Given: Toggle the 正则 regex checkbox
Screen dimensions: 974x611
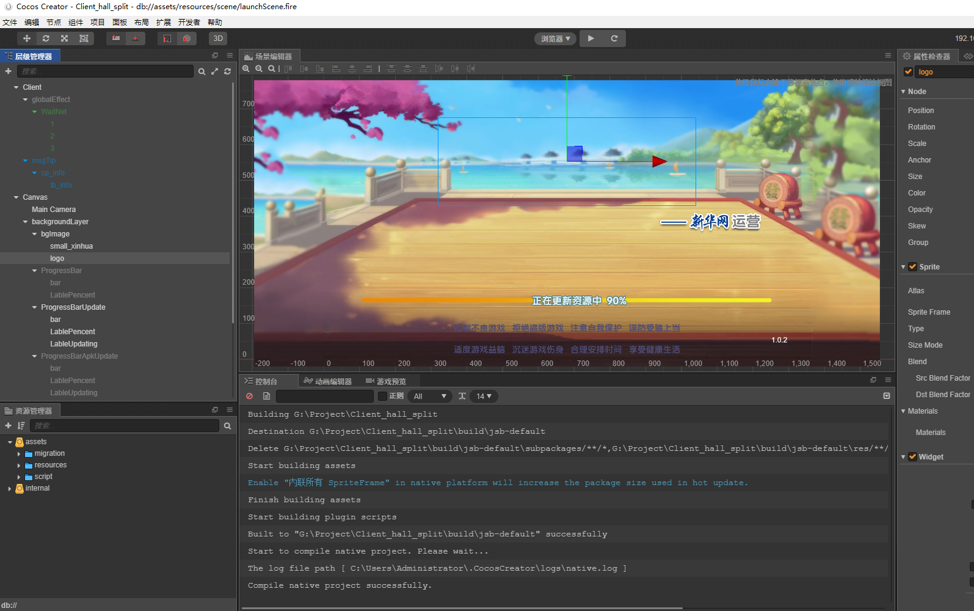Looking at the screenshot, I should pos(382,396).
